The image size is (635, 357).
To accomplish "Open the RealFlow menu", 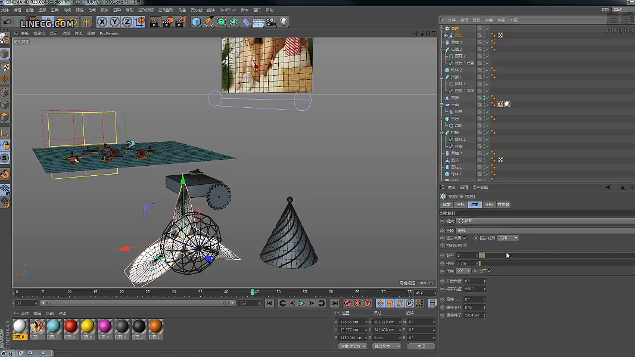I will coord(228,10).
